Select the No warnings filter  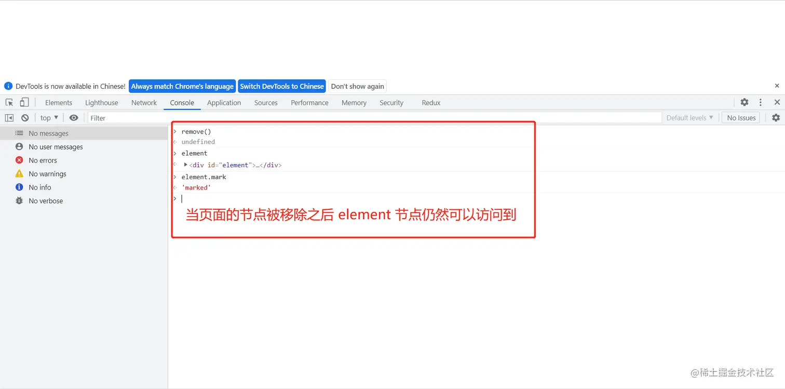(x=84, y=174)
